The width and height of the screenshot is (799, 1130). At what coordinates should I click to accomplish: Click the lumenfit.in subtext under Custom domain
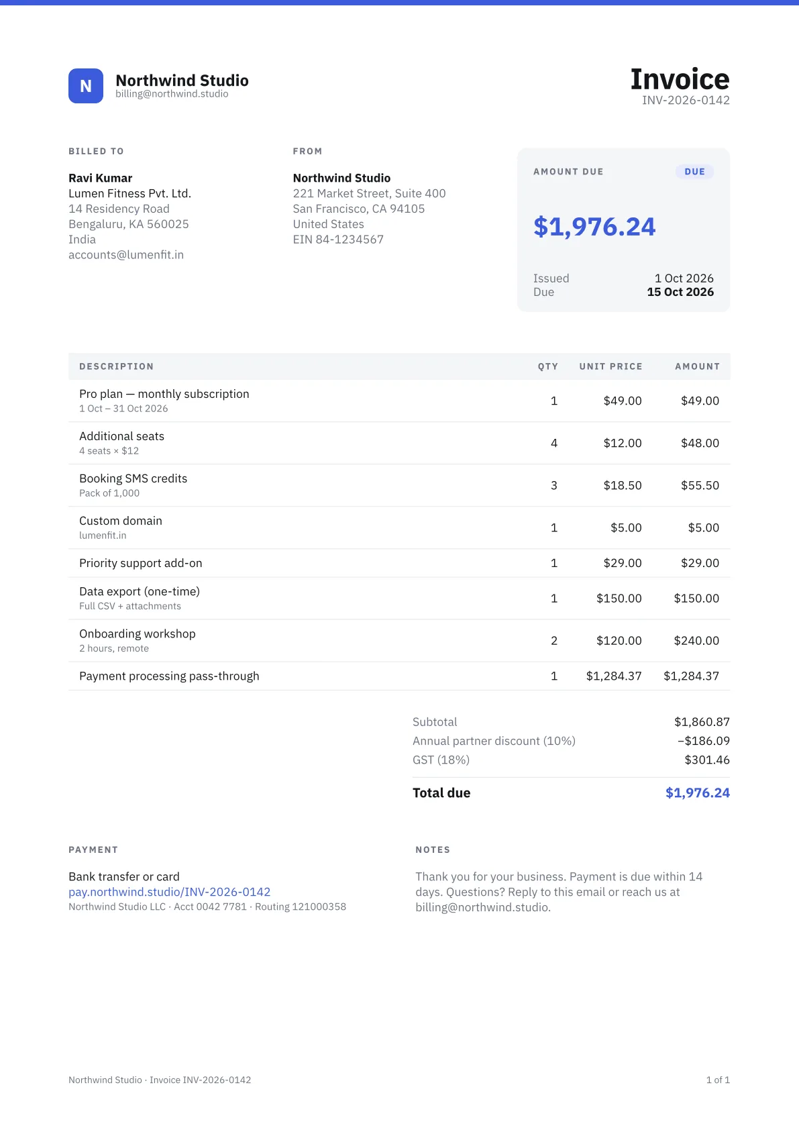tap(103, 535)
